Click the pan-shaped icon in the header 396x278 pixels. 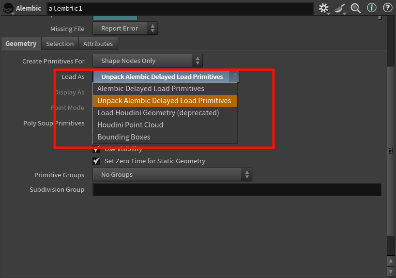point(340,8)
